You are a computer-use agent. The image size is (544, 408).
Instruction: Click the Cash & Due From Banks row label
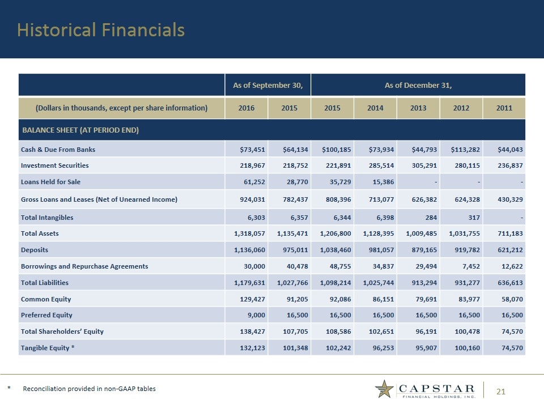click(58, 150)
